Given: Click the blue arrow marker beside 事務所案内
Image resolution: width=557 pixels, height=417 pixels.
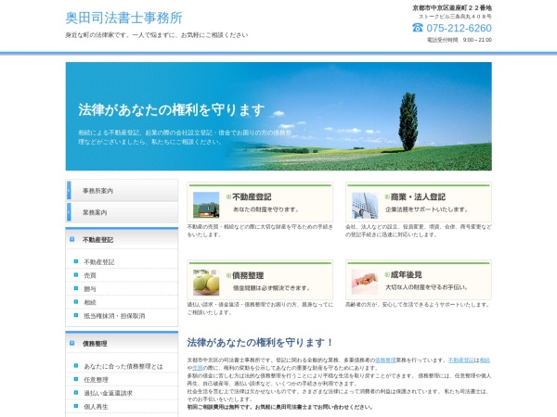Looking at the screenshot, I should click(x=69, y=190).
